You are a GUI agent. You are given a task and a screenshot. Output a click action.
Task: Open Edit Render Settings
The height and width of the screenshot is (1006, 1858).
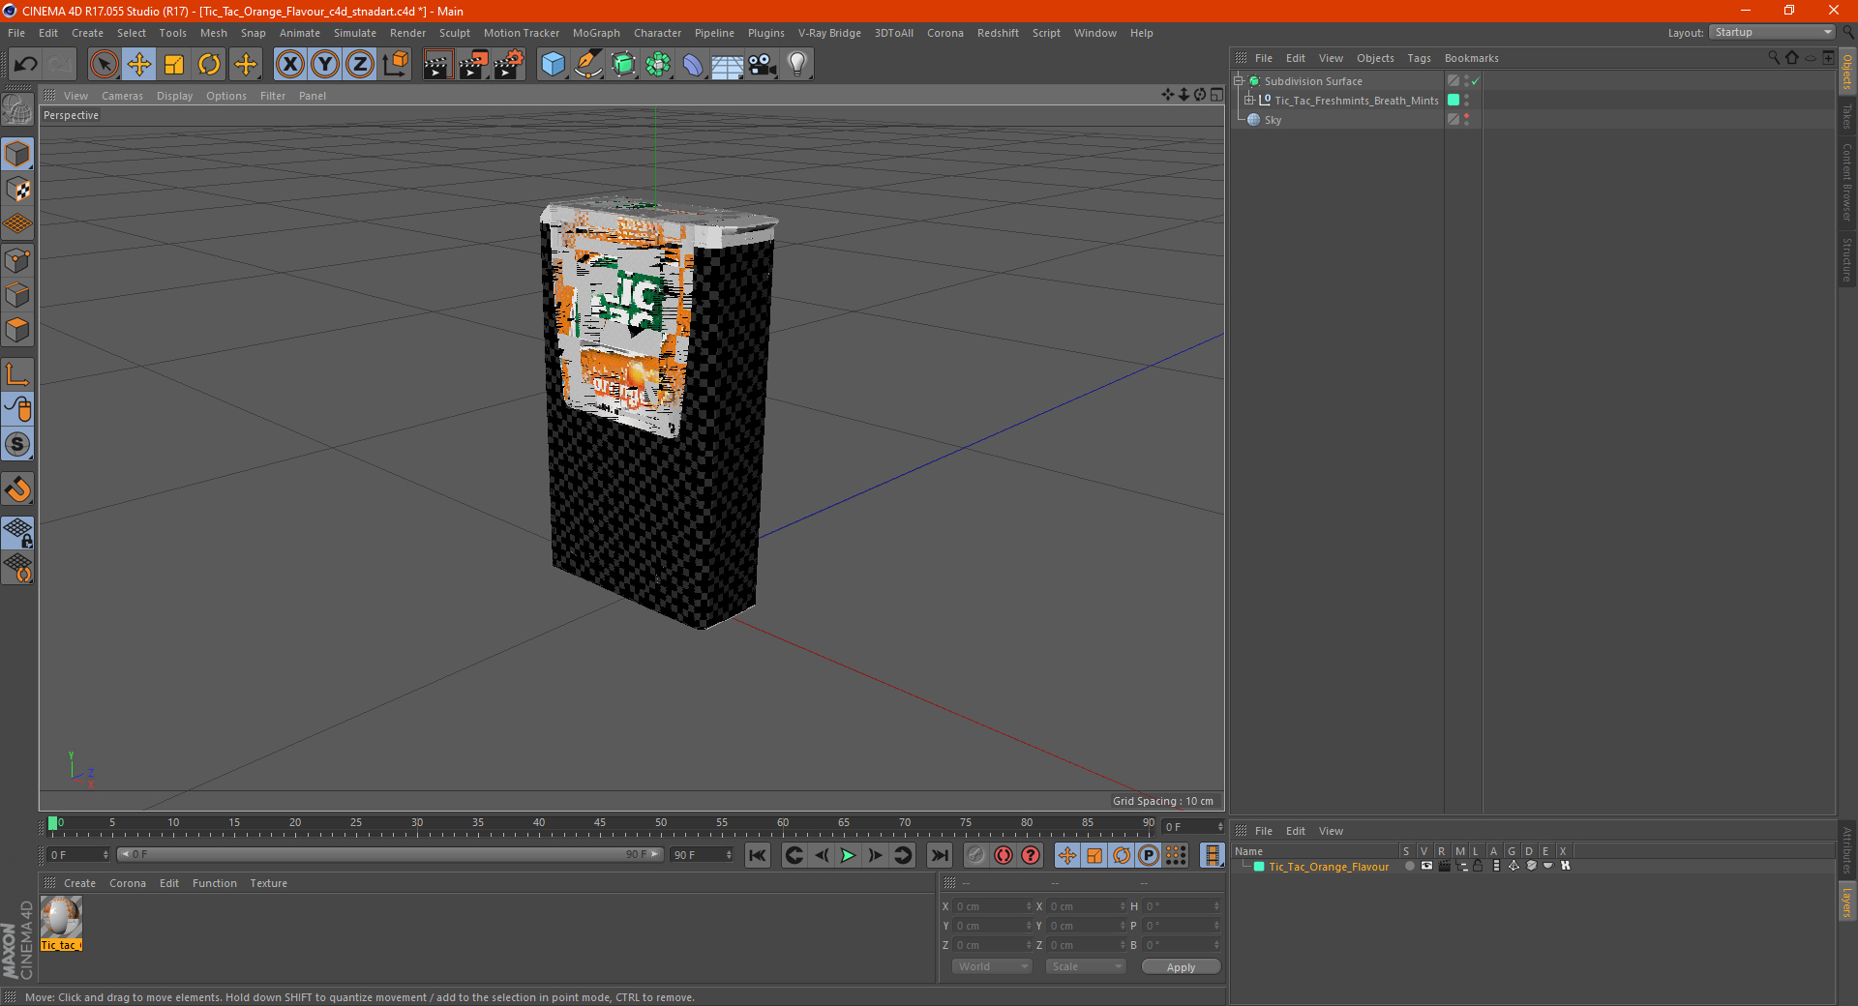[x=509, y=65]
